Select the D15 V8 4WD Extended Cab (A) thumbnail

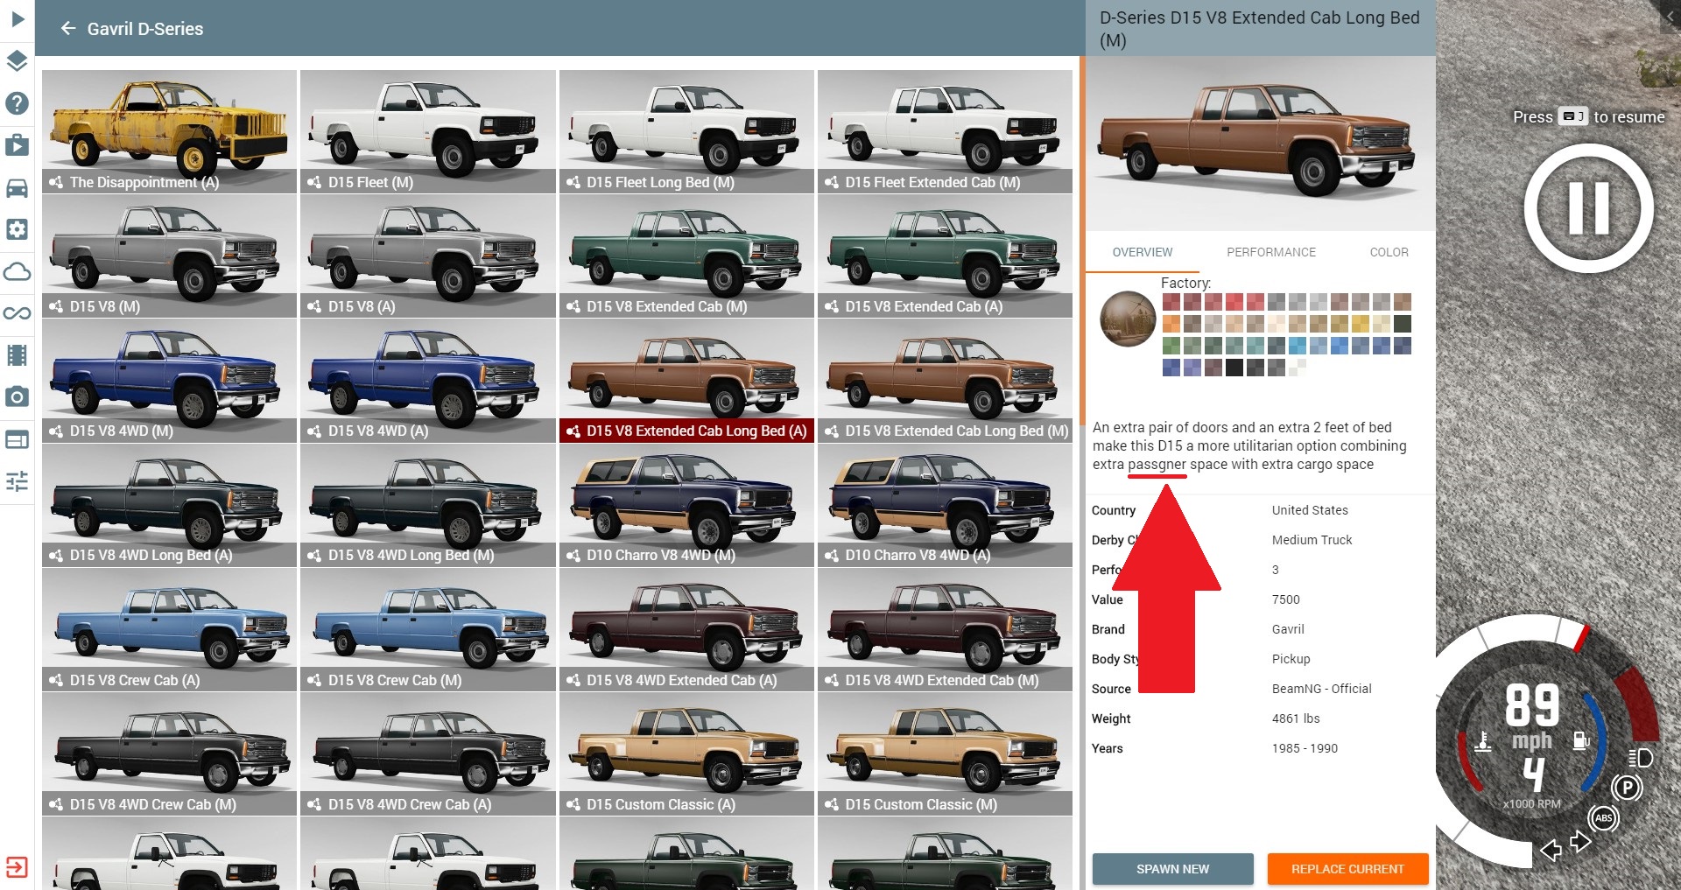(686, 629)
